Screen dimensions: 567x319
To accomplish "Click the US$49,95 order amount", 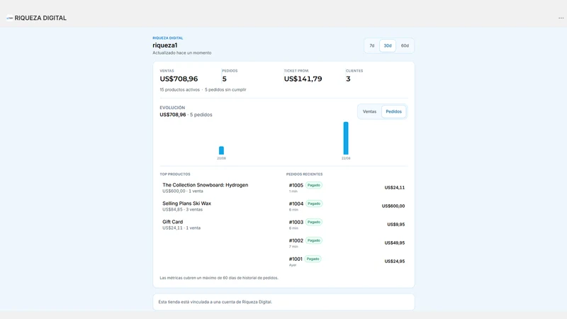I will pos(395,243).
